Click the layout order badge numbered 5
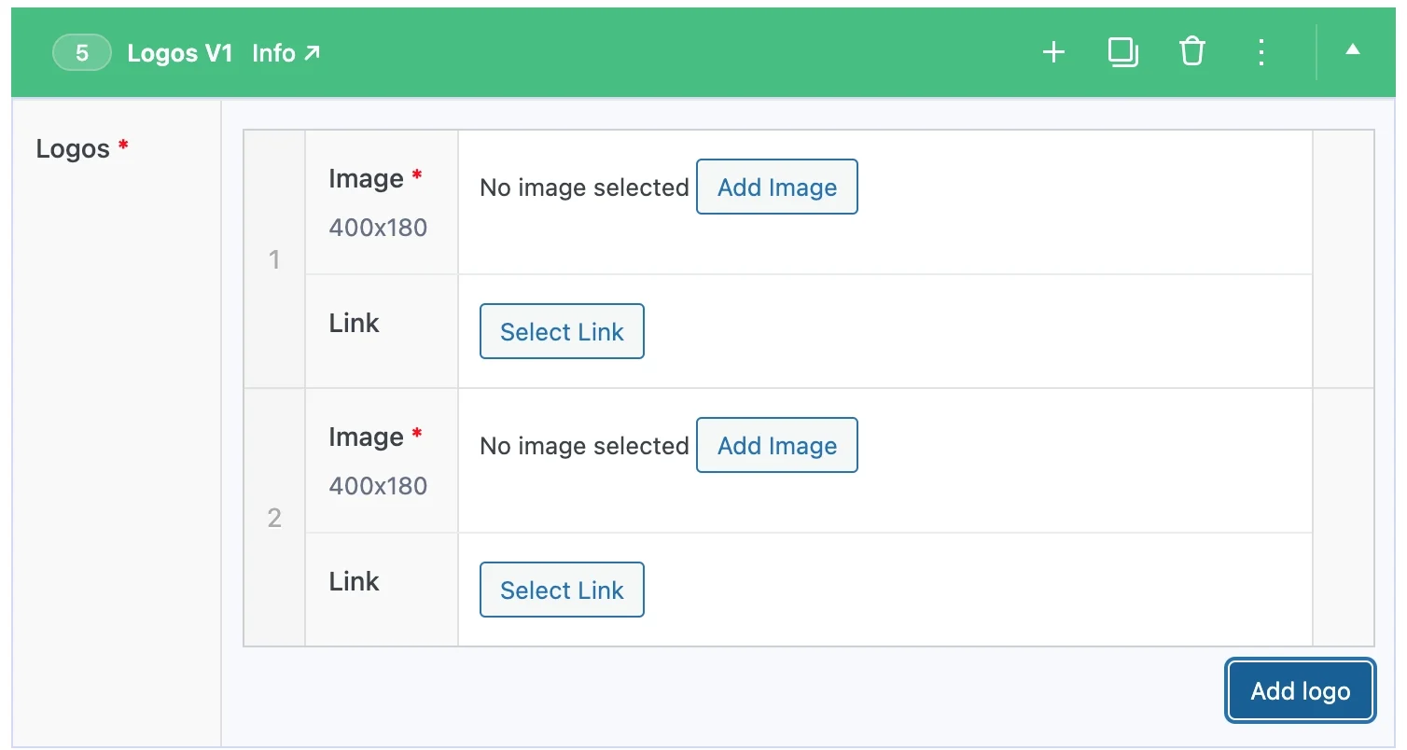The height and width of the screenshot is (750, 1407). click(82, 53)
